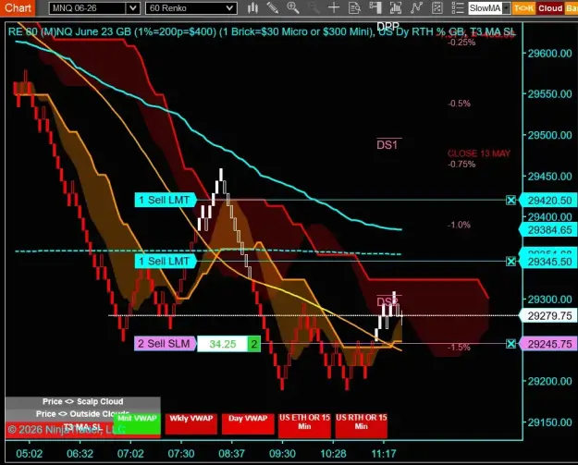Select the drawing tools pencil icon
Screen dimensions: 578x465
pos(273,7)
